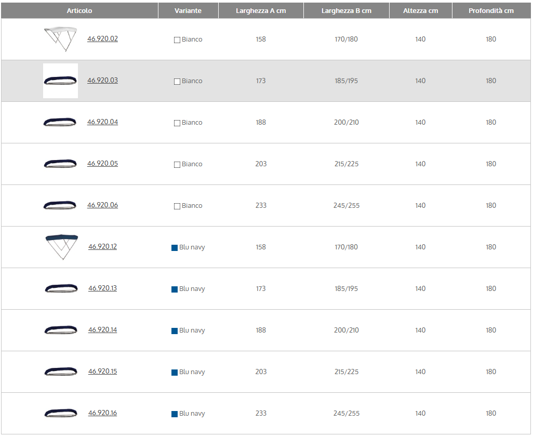Click the product image beside 46.920.16
This screenshot has width=533, height=437.
pyautogui.click(x=61, y=413)
